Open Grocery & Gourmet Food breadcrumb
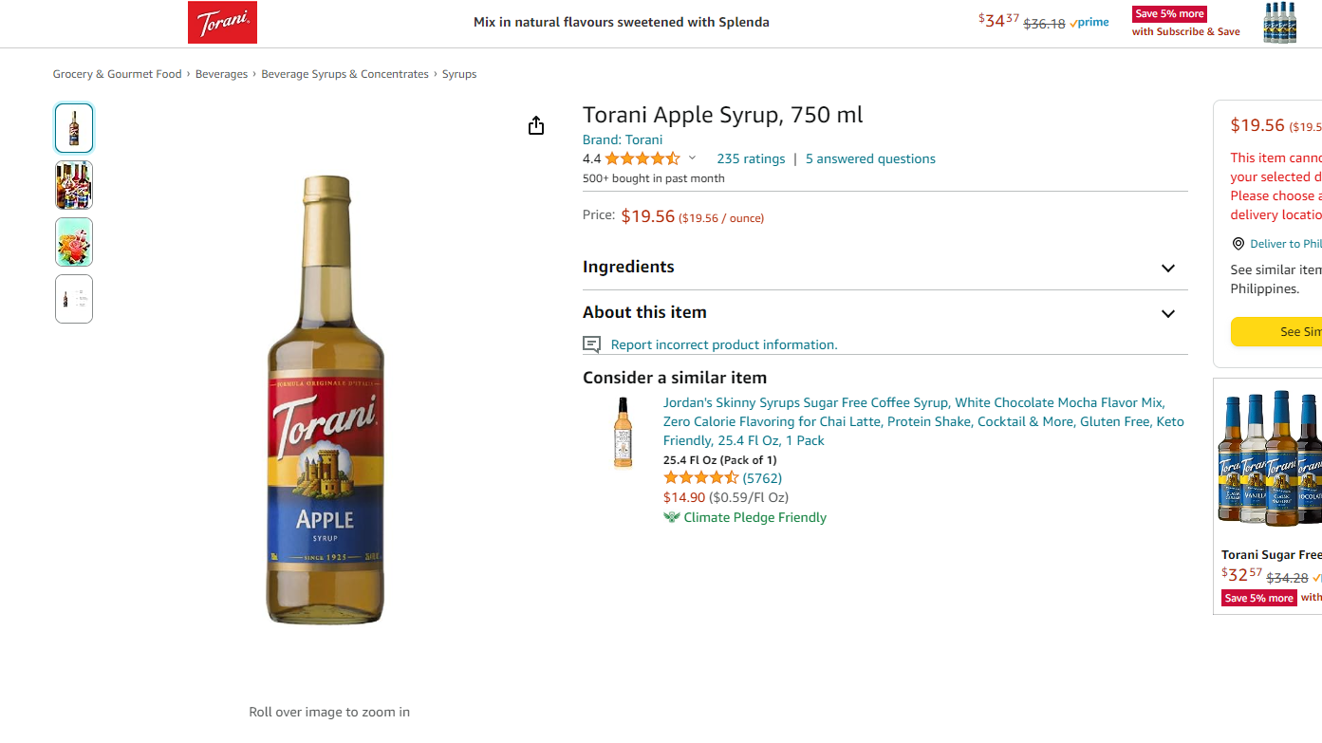 (x=117, y=74)
